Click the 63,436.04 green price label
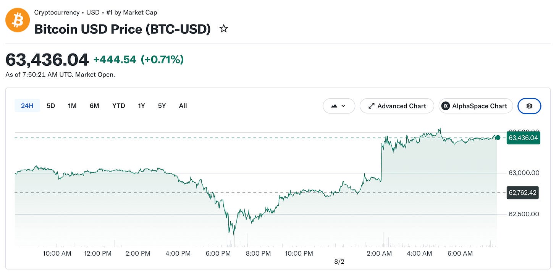The image size is (556, 274). (523, 138)
